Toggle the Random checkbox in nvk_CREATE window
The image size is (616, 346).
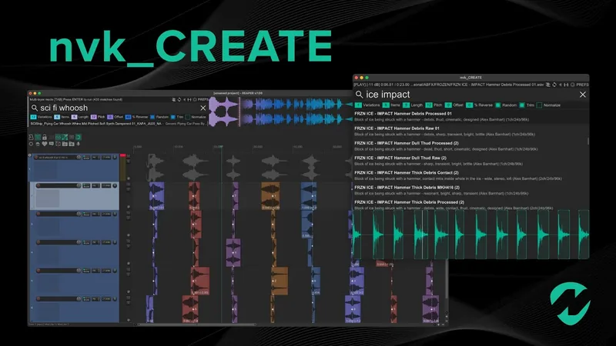(497, 105)
